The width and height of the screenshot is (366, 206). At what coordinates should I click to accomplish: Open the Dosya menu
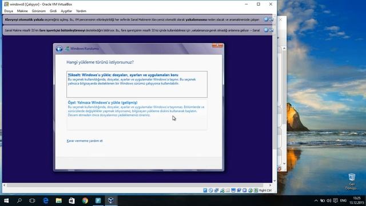tap(9, 11)
